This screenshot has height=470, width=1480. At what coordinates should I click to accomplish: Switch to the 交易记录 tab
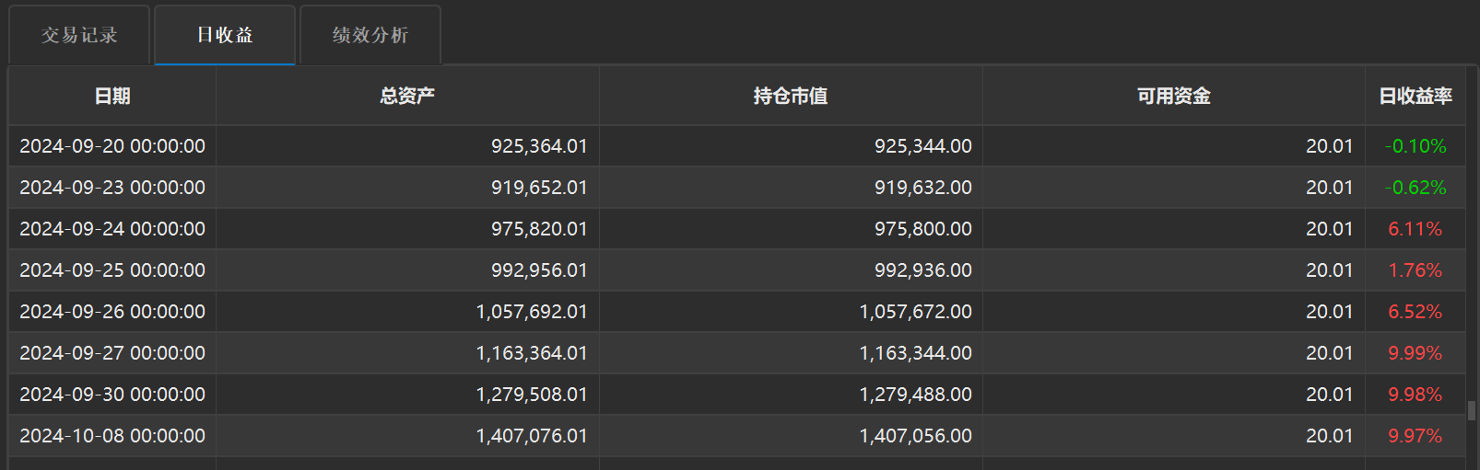[x=79, y=35]
